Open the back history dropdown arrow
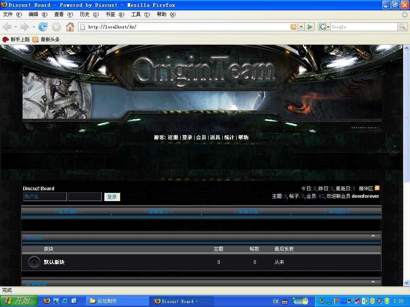The image size is (410, 307). point(16,27)
